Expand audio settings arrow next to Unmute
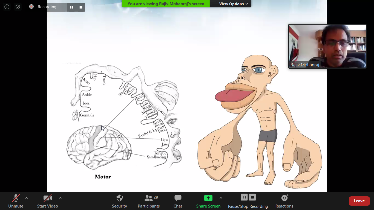 point(27,198)
